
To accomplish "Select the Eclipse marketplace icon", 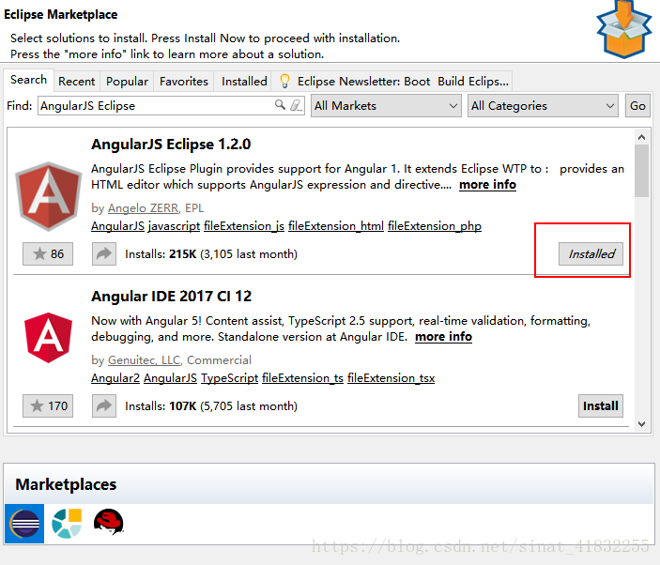I will (24, 524).
